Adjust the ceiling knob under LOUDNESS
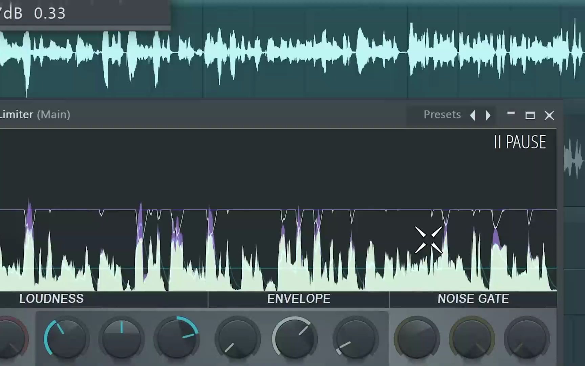Viewport: 585px width, 366px height. click(177, 337)
